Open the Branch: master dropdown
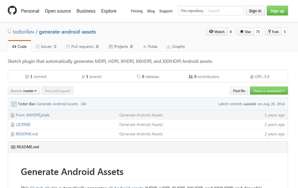The width and height of the screenshot is (298, 188). (24, 91)
